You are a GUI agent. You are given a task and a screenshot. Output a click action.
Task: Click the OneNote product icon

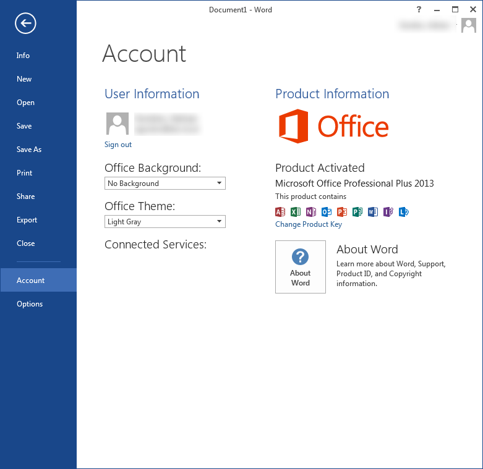tap(311, 212)
